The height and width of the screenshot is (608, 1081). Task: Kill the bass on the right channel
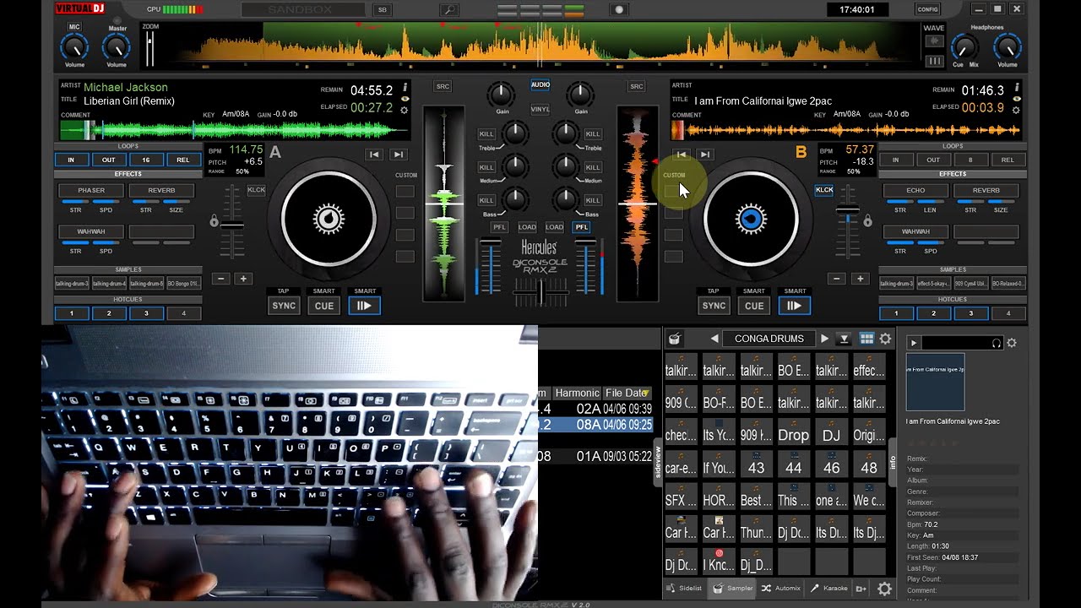pyautogui.click(x=593, y=200)
